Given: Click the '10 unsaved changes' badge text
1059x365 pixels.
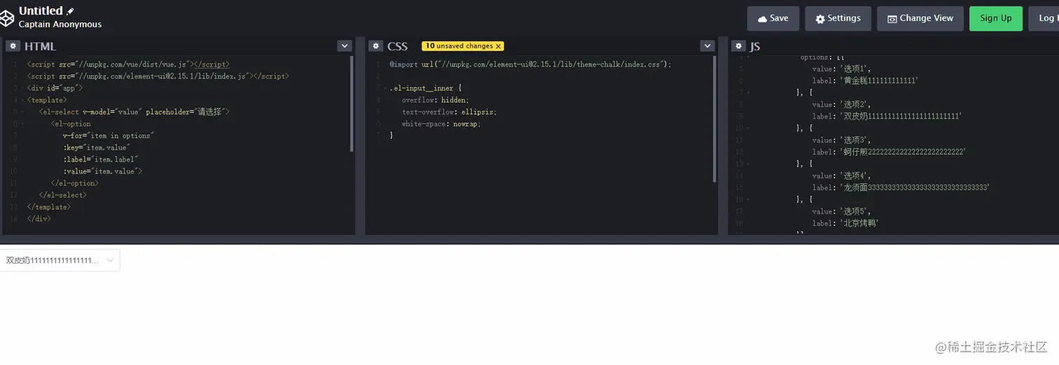Looking at the screenshot, I should [x=459, y=46].
